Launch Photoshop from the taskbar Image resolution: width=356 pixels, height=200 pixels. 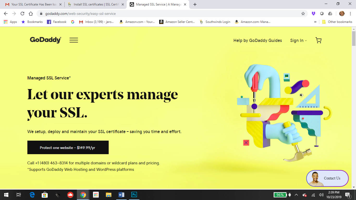pos(134,195)
